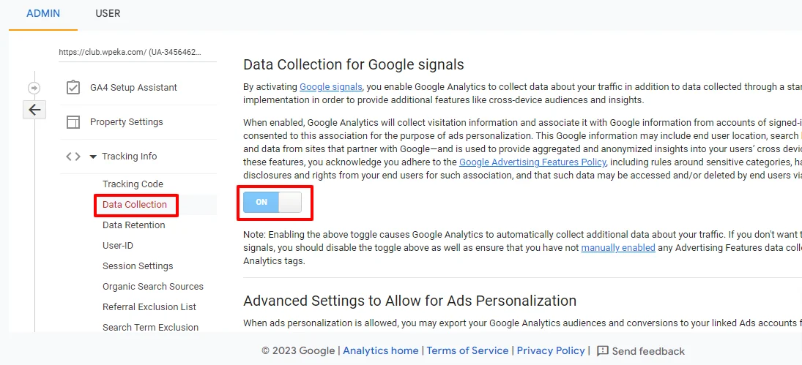The image size is (802, 365).
Task: Switch to the USER tab
Action: [x=108, y=13]
